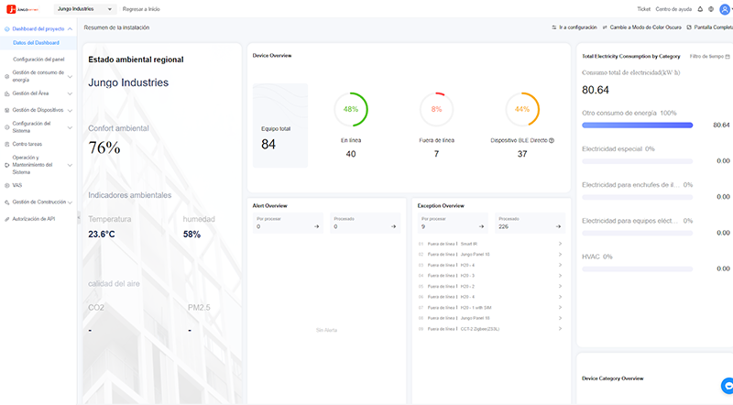Screen dimensions: 733x405
Task: Click the chevron on the H20 - 1 with SIM row
Action: click(x=560, y=307)
